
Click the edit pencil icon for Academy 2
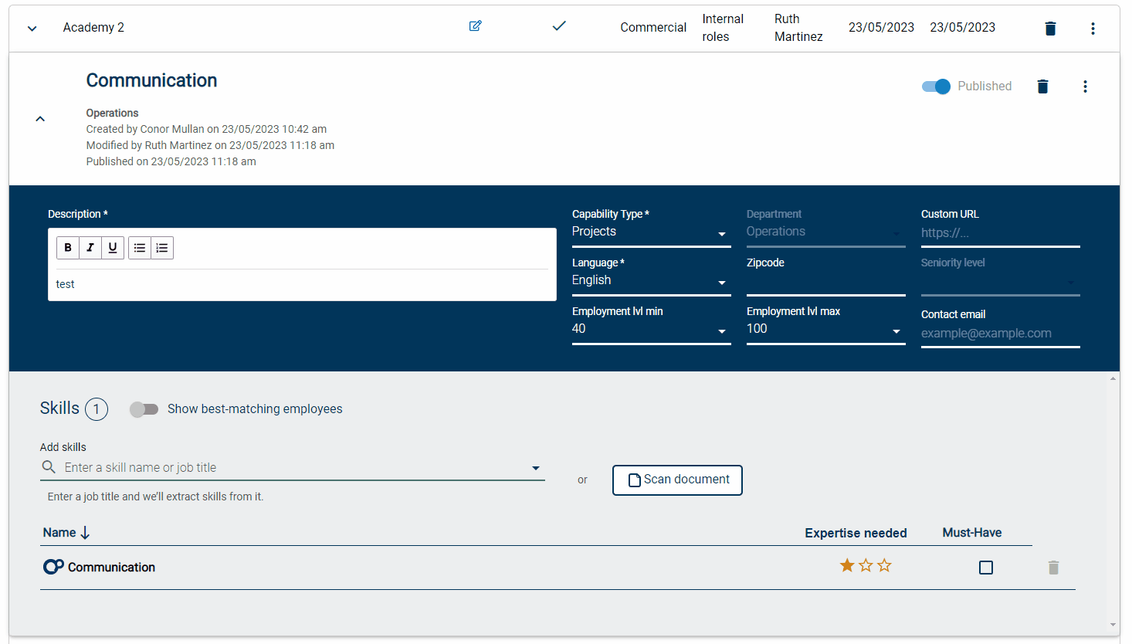[475, 25]
